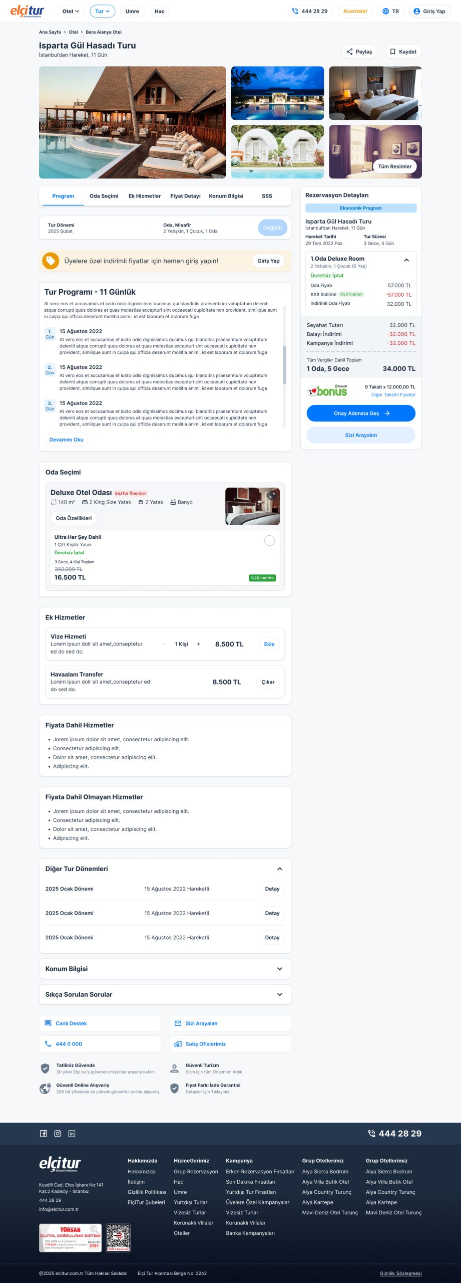Viewport: 461px width, 1283px height.
Task: Switch to the Fiyat Detayı tab
Action: (x=185, y=196)
